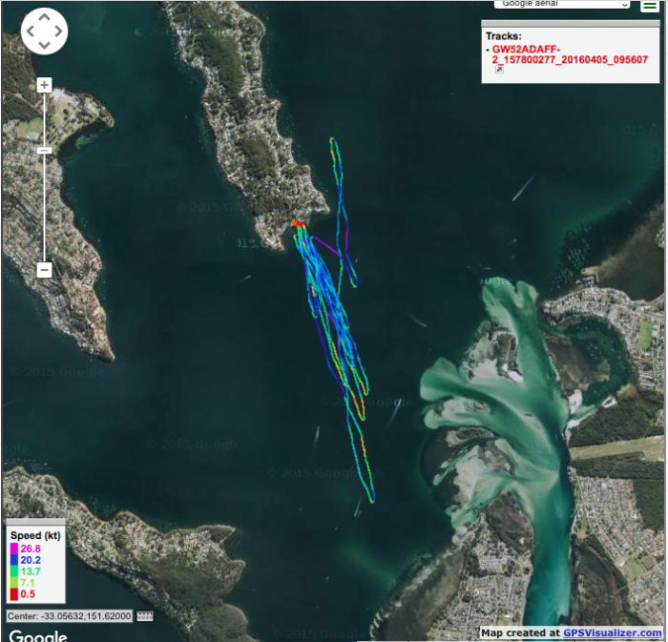
Task: Click the blue 20.2 speed swatch
Action: point(14,560)
